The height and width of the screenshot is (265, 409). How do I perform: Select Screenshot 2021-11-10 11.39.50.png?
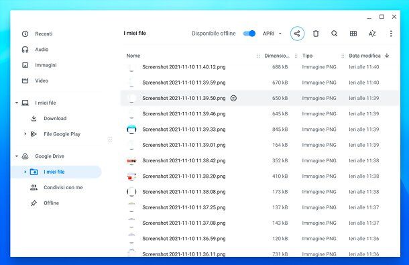259,98
